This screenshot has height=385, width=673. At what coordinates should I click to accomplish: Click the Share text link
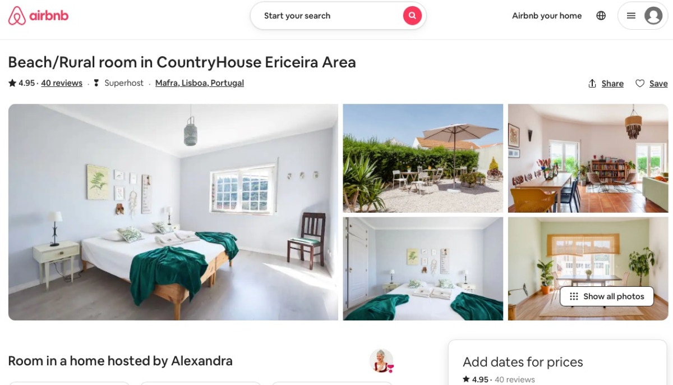(612, 84)
